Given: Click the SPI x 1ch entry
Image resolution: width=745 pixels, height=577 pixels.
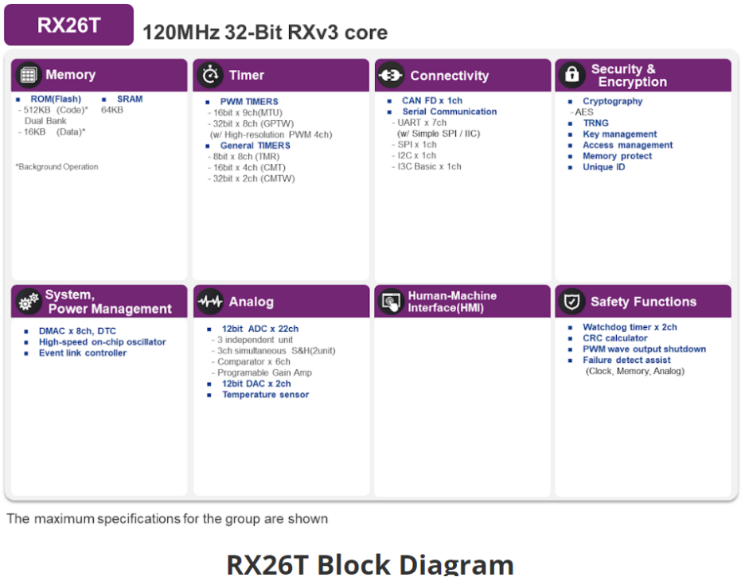Looking at the screenshot, I should (x=415, y=144).
